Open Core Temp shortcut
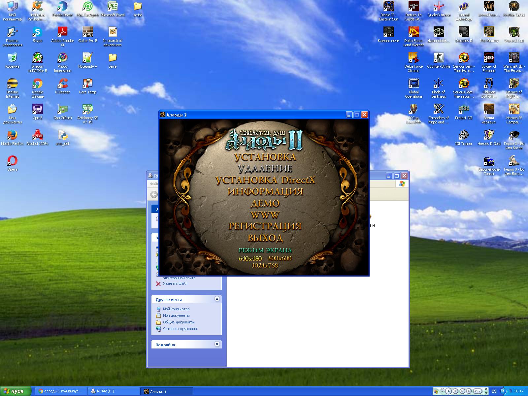This screenshot has width=528, height=396. (x=87, y=86)
